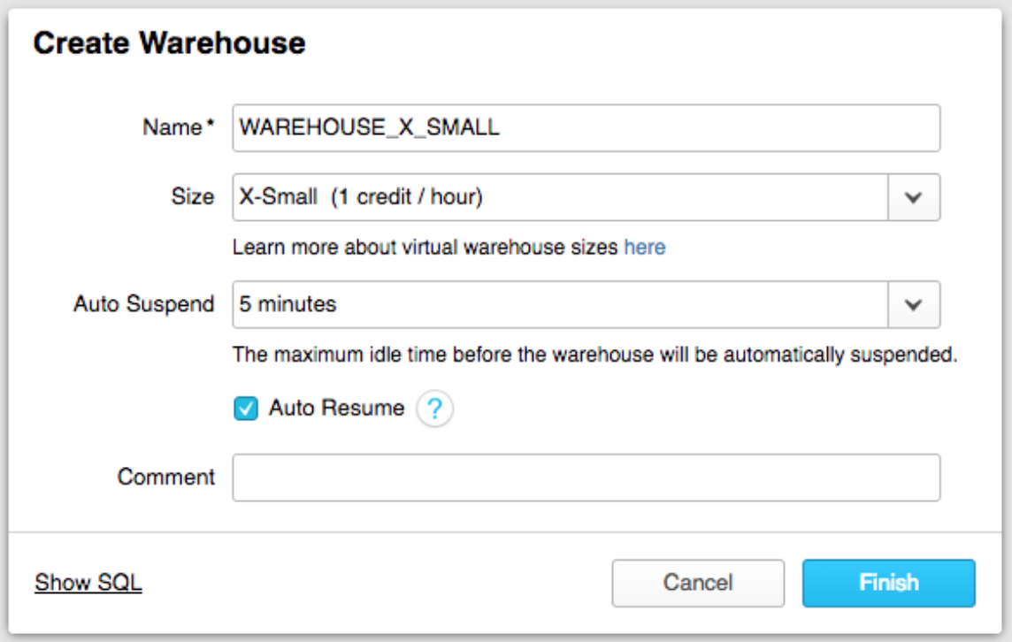Click the Auto Suspend field label
The height and width of the screenshot is (642, 1012).
pyautogui.click(x=143, y=304)
